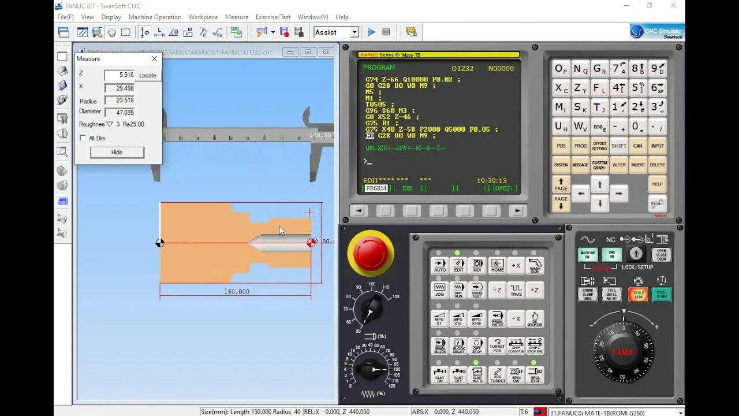Click the SPDL STOP spindle key
This screenshot has width=739, height=416.
point(535,375)
